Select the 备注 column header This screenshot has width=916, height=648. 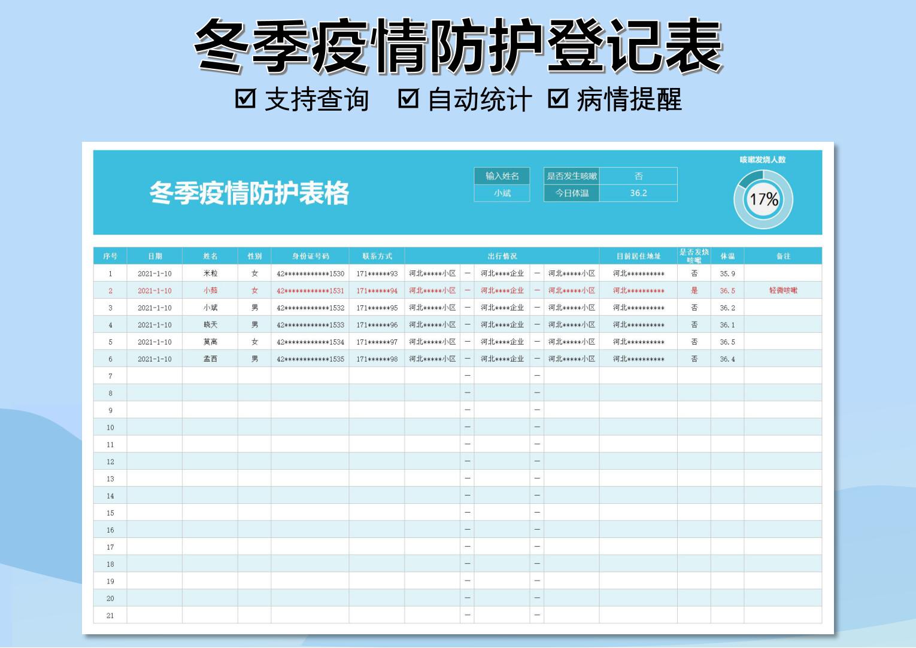tap(782, 255)
